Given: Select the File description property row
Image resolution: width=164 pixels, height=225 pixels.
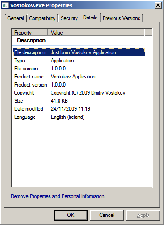Looking at the screenshot, I should coord(79,52).
